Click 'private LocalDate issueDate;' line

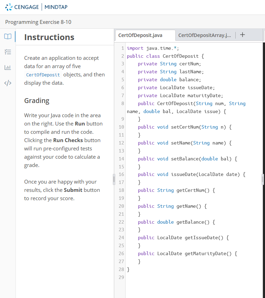point(176,87)
